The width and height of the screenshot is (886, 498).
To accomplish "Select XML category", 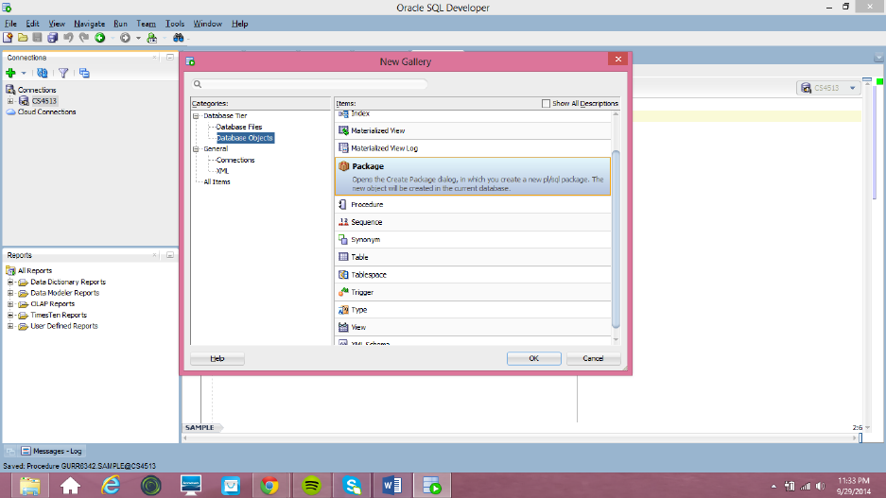I will pos(222,170).
